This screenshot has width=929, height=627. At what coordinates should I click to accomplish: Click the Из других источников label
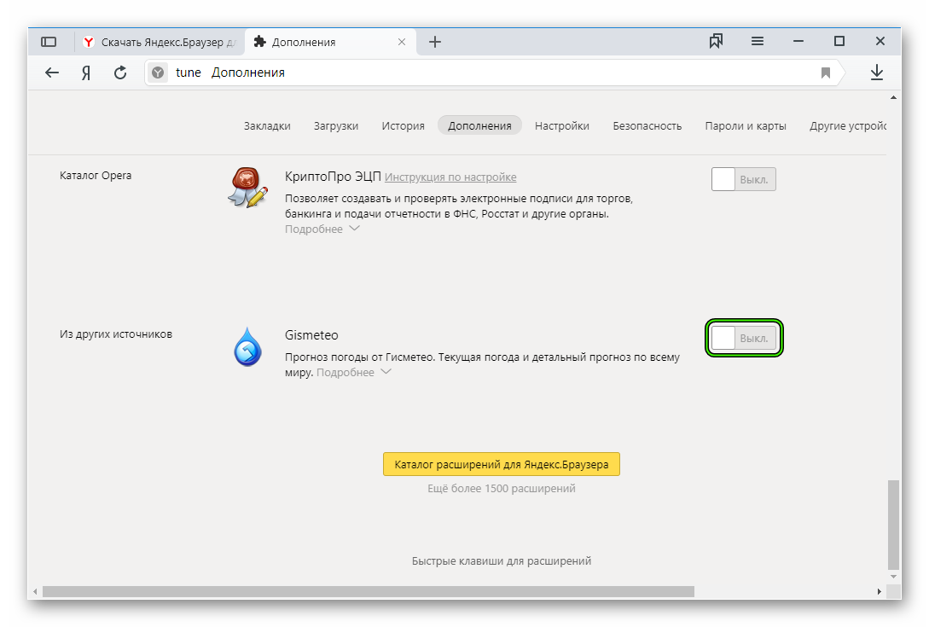[115, 334]
